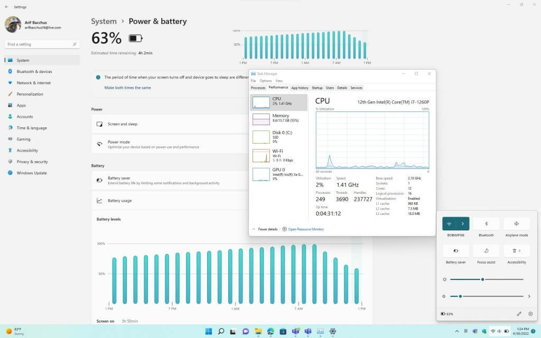The height and width of the screenshot is (338, 541).
Task: Open Bluetooth & devices settings
Action: click(42, 71)
